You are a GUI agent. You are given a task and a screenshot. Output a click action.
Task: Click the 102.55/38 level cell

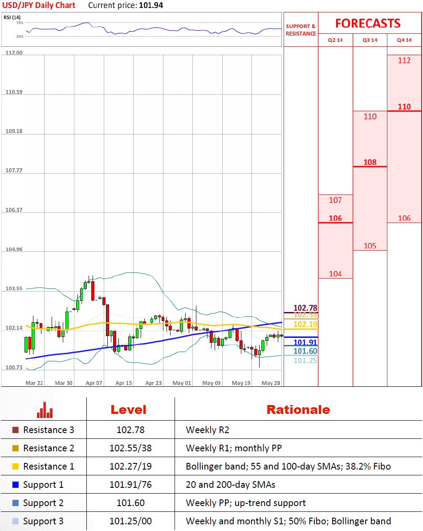click(131, 448)
